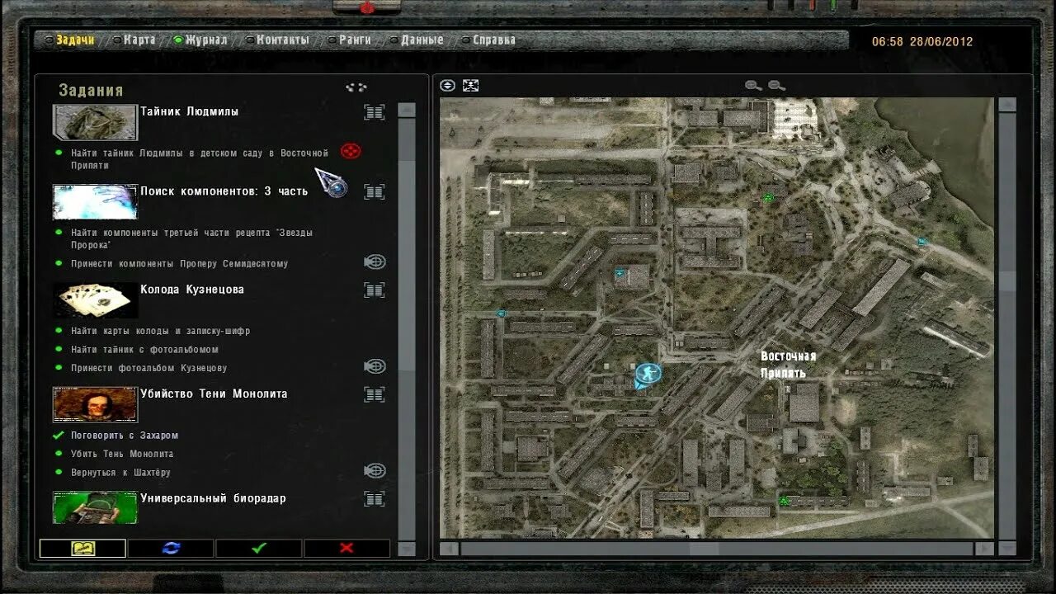
Task: Open the Журнал tab
Action: (x=206, y=40)
